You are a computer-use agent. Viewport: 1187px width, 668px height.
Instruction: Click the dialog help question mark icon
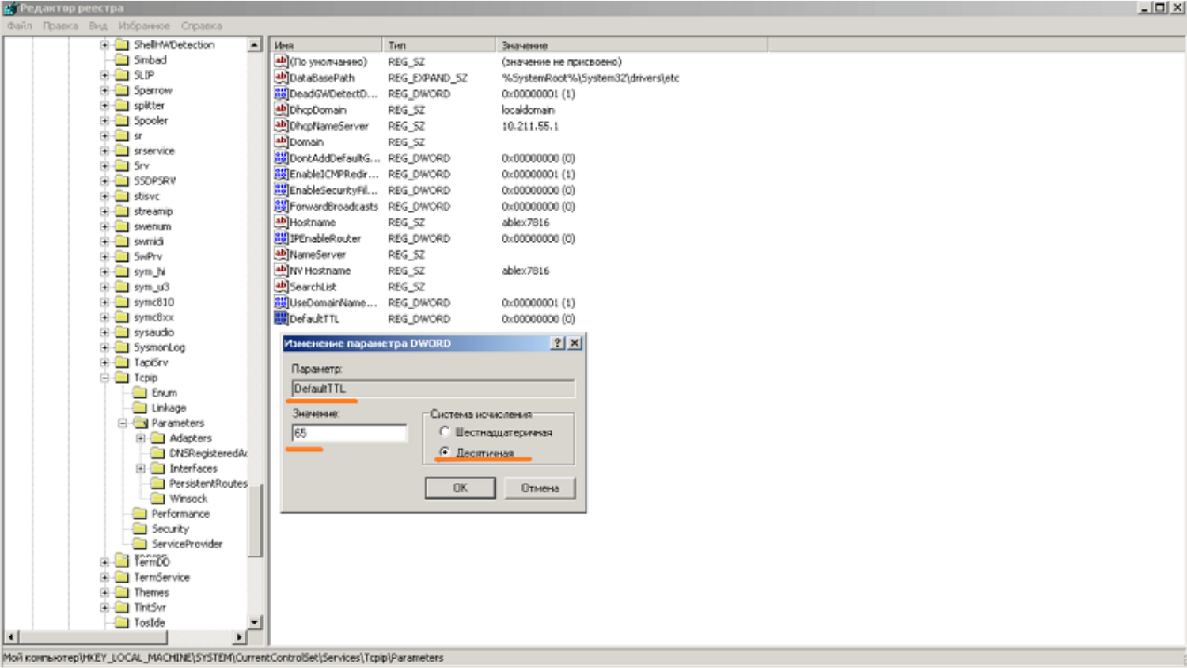pyautogui.click(x=558, y=343)
